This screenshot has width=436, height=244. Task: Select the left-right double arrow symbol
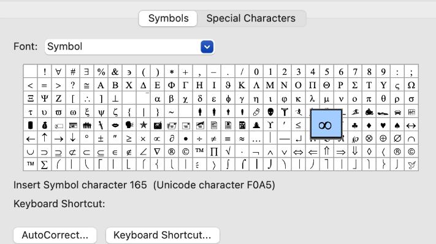299,152
